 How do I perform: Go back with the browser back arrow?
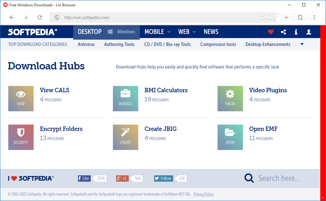[12, 17]
